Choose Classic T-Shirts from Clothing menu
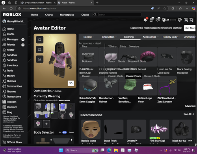Image resolution: width=197 pixels, height=154 pixels. click(x=152, y=76)
